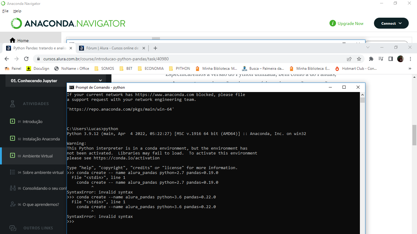Open the File menu in Anaconda Navigator
Image resolution: width=417 pixels, height=234 pixels.
5,11
